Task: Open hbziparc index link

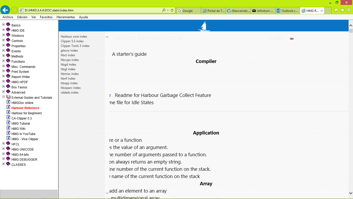Action: (x=71, y=88)
